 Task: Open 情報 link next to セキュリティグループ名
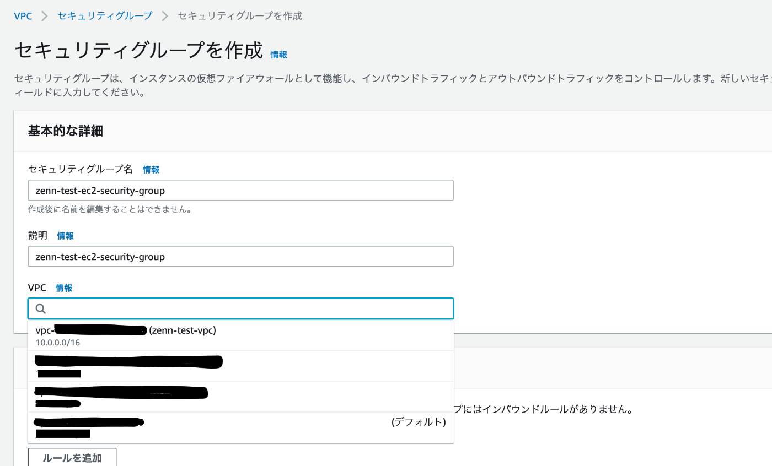pyautogui.click(x=151, y=170)
